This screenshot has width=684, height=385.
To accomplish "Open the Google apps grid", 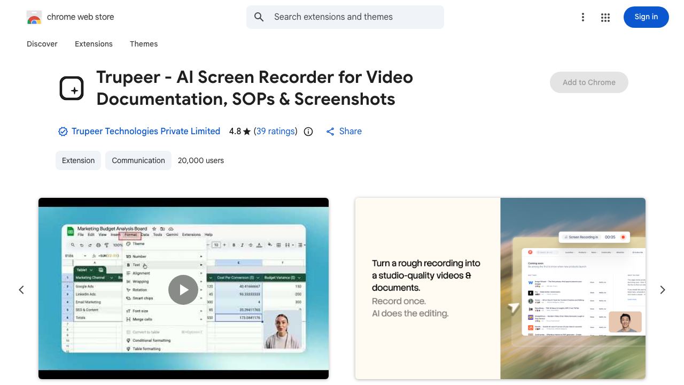I will [605, 18].
